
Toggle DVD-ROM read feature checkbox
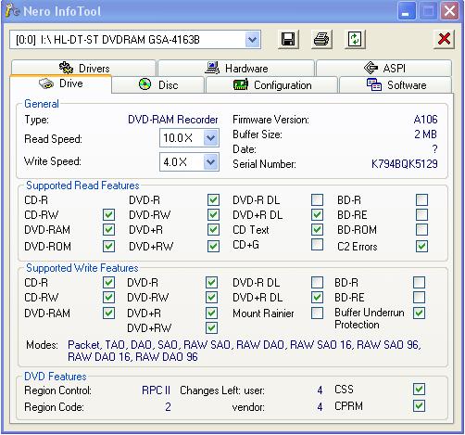108,246
